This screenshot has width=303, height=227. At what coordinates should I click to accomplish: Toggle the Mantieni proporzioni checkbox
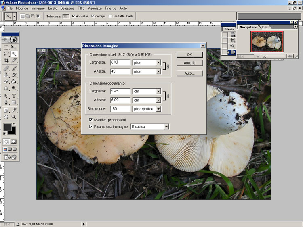tap(90, 120)
